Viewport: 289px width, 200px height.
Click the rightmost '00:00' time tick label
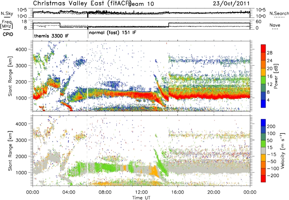tap(250, 192)
